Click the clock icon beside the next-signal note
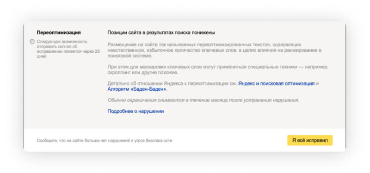 32,42
